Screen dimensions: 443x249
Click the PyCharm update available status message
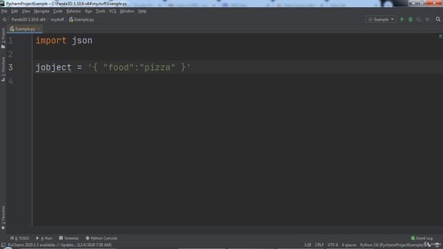click(x=60, y=245)
